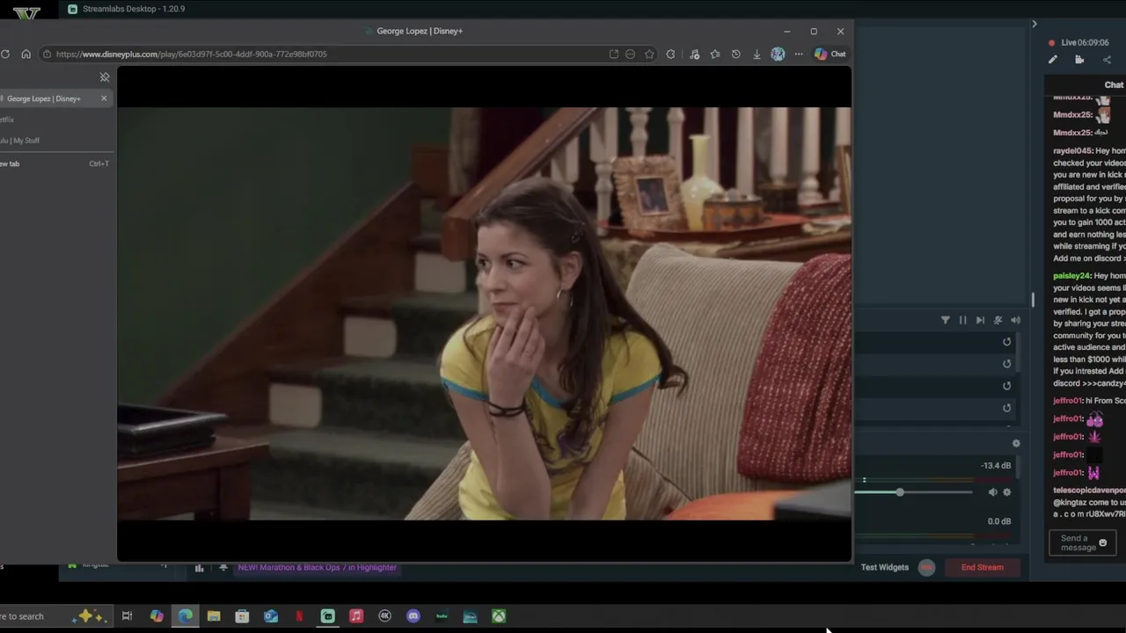Click the first refresh arrow in the source list
Viewport: 1126px width, 633px height.
pyautogui.click(x=1007, y=342)
